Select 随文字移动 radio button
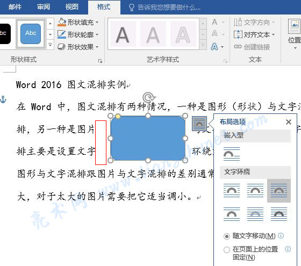301x266 pixels. 227,236
